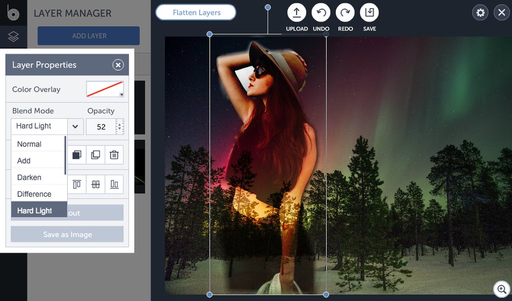Click the blend mode list scrollbar
512x301 pixels.
[66, 156]
